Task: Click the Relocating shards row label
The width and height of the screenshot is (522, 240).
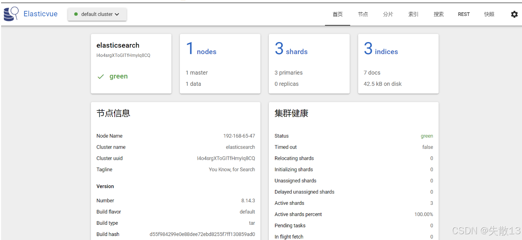Action: [x=294, y=158]
